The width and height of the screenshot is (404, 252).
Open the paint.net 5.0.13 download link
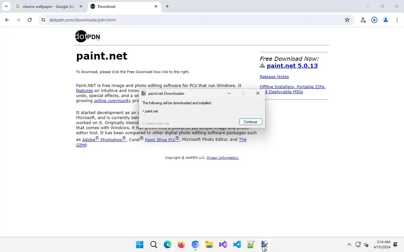[x=292, y=66]
